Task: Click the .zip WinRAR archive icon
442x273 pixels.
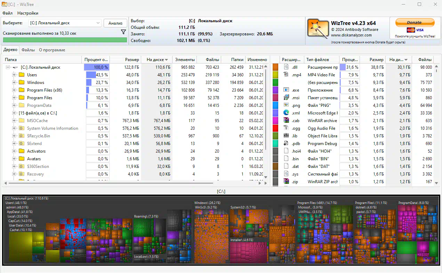Action: (286, 181)
